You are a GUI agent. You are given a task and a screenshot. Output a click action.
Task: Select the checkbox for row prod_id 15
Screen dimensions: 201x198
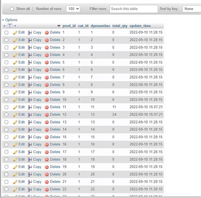pos(6,137)
